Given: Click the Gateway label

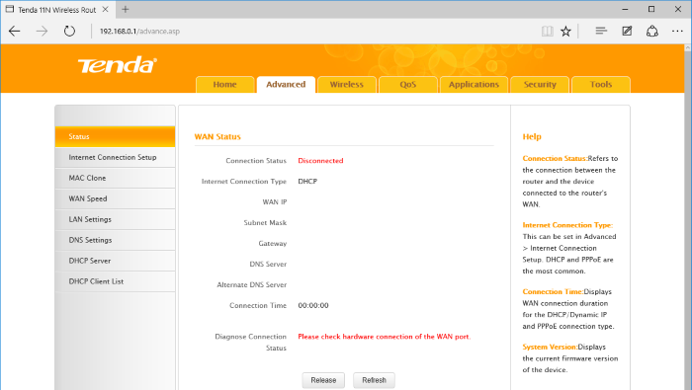Looking at the screenshot, I should pyautogui.click(x=272, y=244).
